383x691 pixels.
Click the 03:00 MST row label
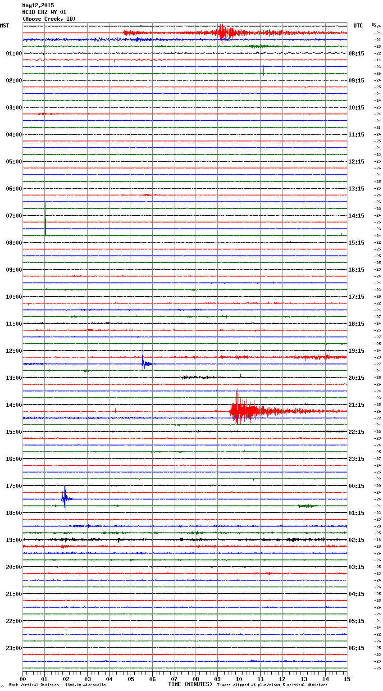[14, 108]
